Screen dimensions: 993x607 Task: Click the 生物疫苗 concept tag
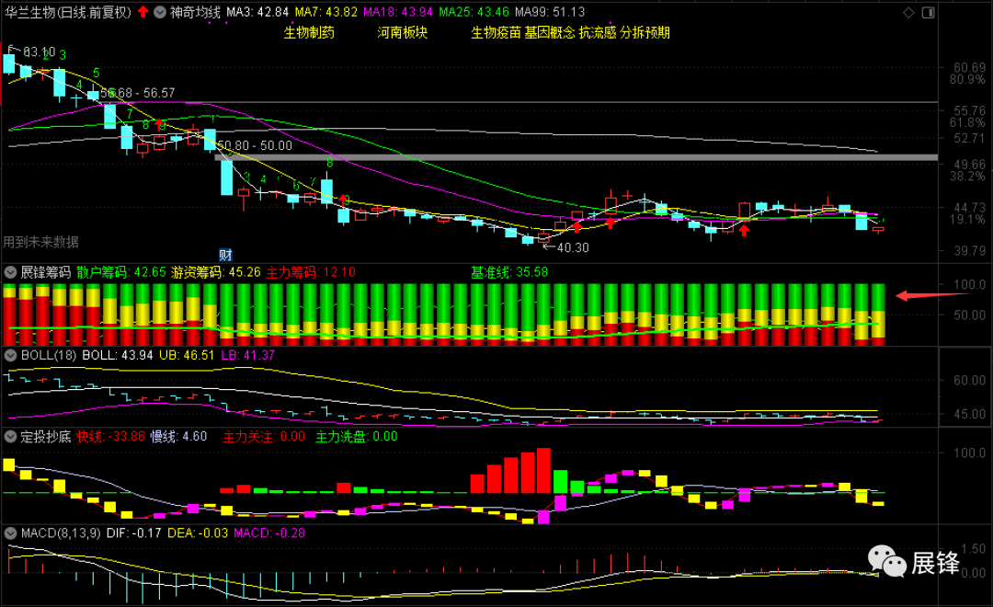pos(496,33)
